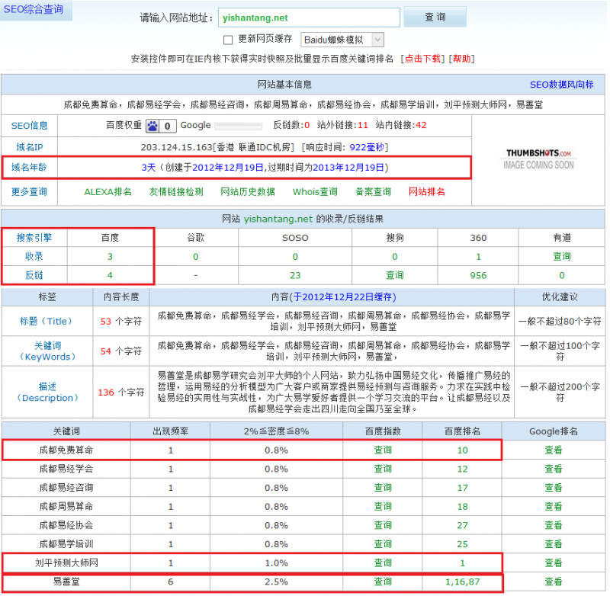Click Baidu rank 12 for 成都易经学会

(463, 469)
